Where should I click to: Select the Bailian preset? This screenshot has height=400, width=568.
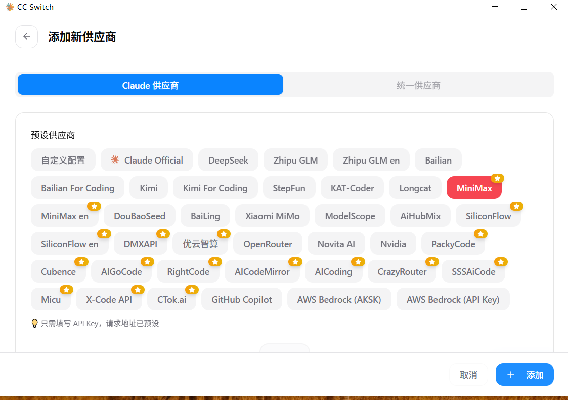[x=439, y=160]
